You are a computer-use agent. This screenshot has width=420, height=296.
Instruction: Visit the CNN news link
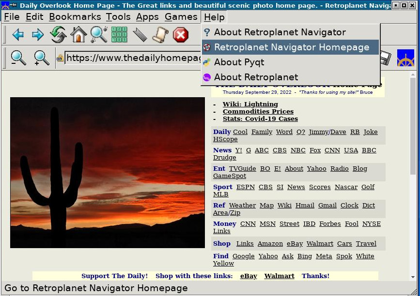coord(332,150)
